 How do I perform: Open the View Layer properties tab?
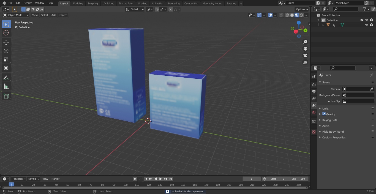(314, 99)
